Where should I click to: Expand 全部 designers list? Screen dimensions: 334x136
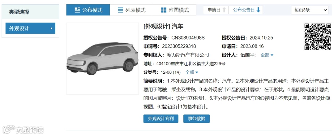(x=267, y=55)
